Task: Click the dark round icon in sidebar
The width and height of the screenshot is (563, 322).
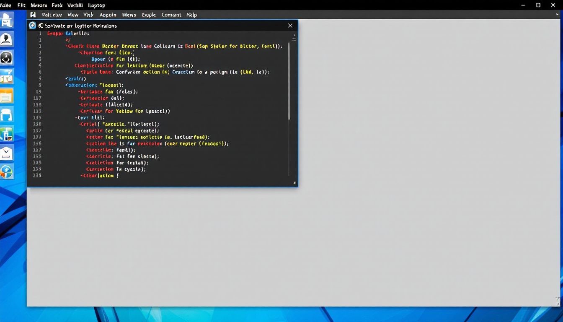Action: tap(7, 58)
